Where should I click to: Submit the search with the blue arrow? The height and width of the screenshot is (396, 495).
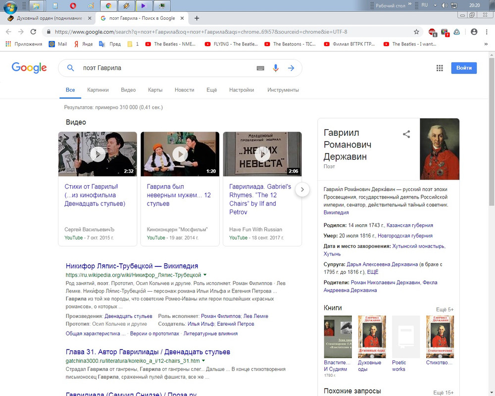tap(291, 68)
